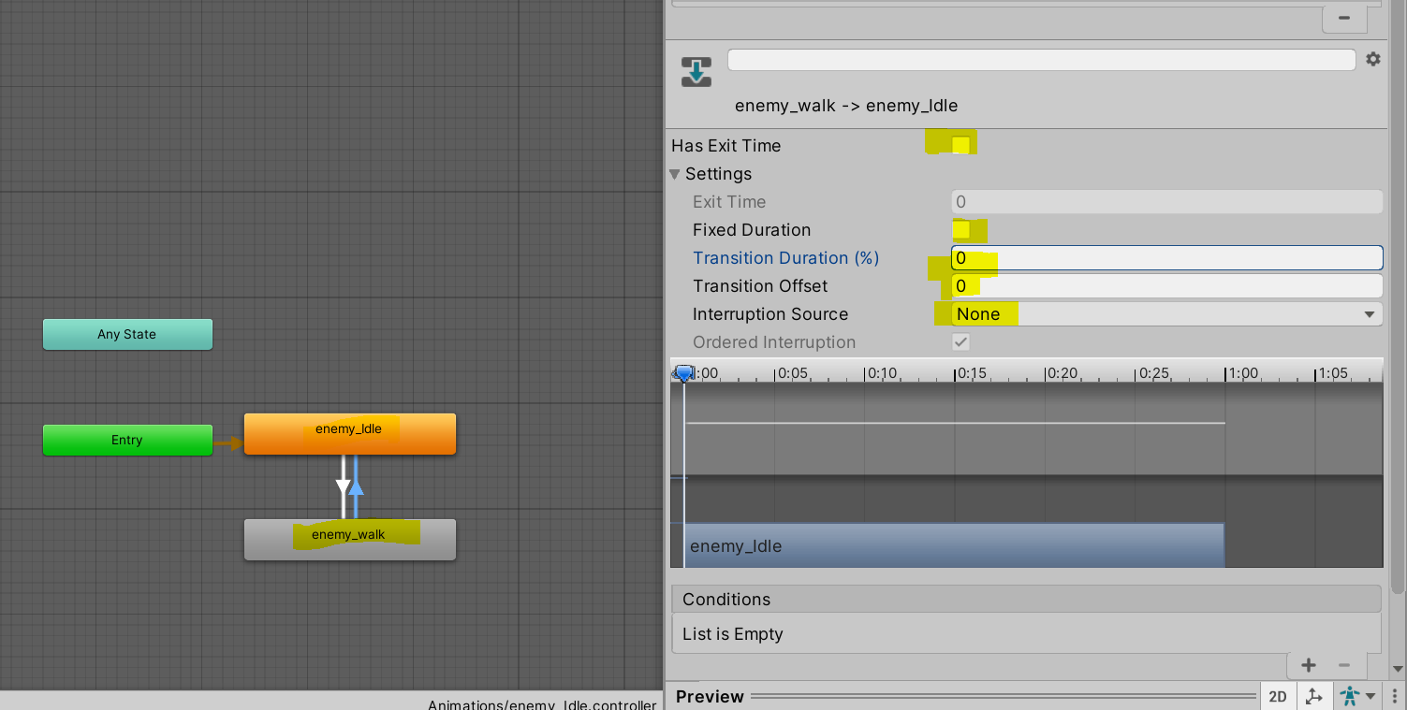Viewport: 1407px width, 710px height.
Task: Click the Fixed Duration label
Action: (752, 230)
